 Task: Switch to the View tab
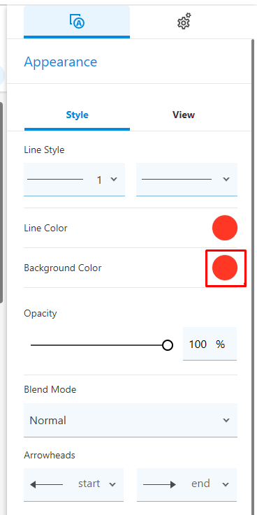point(184,115)
